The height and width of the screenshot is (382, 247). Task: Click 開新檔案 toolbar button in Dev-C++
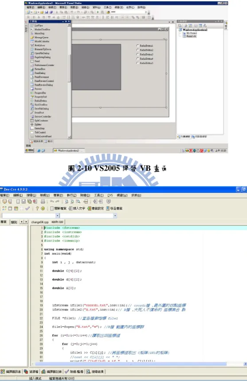click(58, 209)
